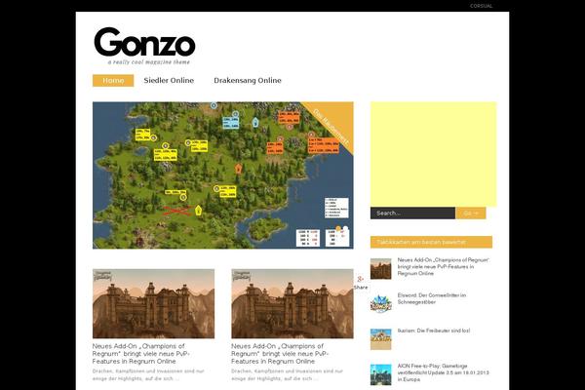Viewport: 585px width, 390px height.
Task: Click the diagonal orange ribbon on slider
Action: point(332,125)
